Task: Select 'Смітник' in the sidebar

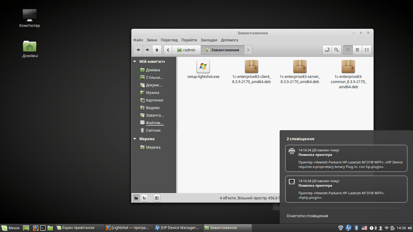Action: coord(153,130)
